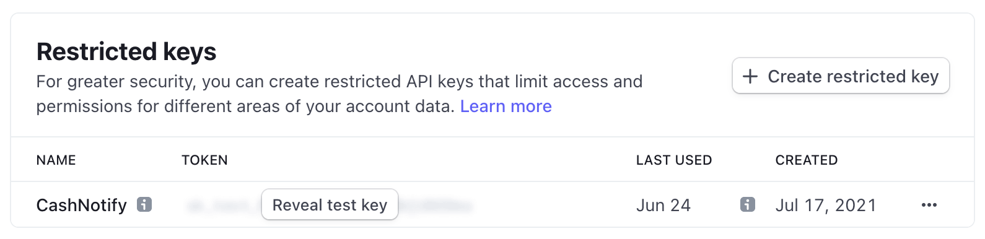Click the TOKEN column header
985x239 pixels.
204,160
